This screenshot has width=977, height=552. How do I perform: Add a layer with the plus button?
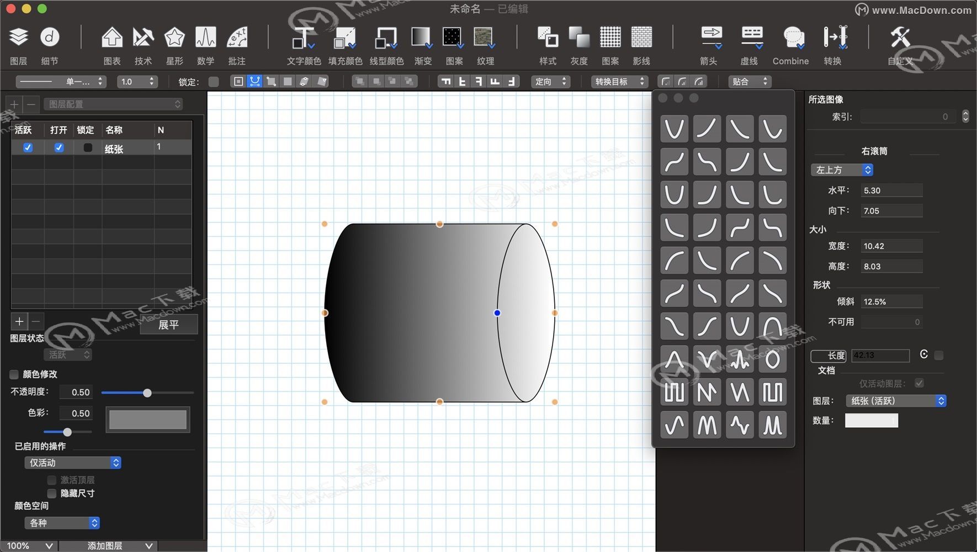coord(19,321)
